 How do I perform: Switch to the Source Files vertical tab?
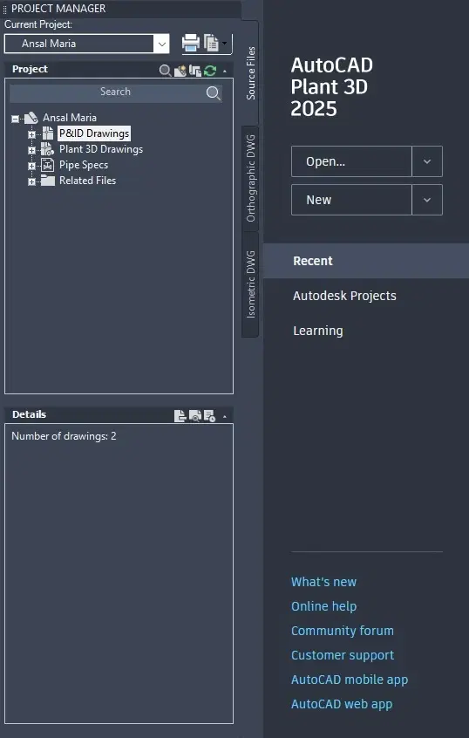click(251, 73)
